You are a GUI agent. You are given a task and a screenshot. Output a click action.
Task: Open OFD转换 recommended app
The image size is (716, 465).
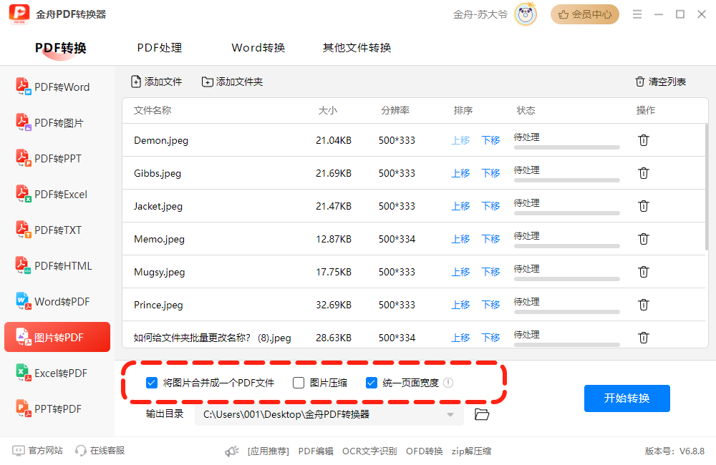[424, 451]
